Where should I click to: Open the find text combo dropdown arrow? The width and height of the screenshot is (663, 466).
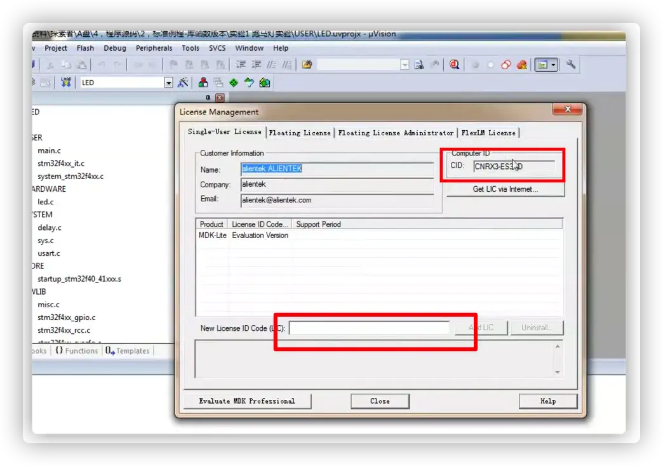405,65
